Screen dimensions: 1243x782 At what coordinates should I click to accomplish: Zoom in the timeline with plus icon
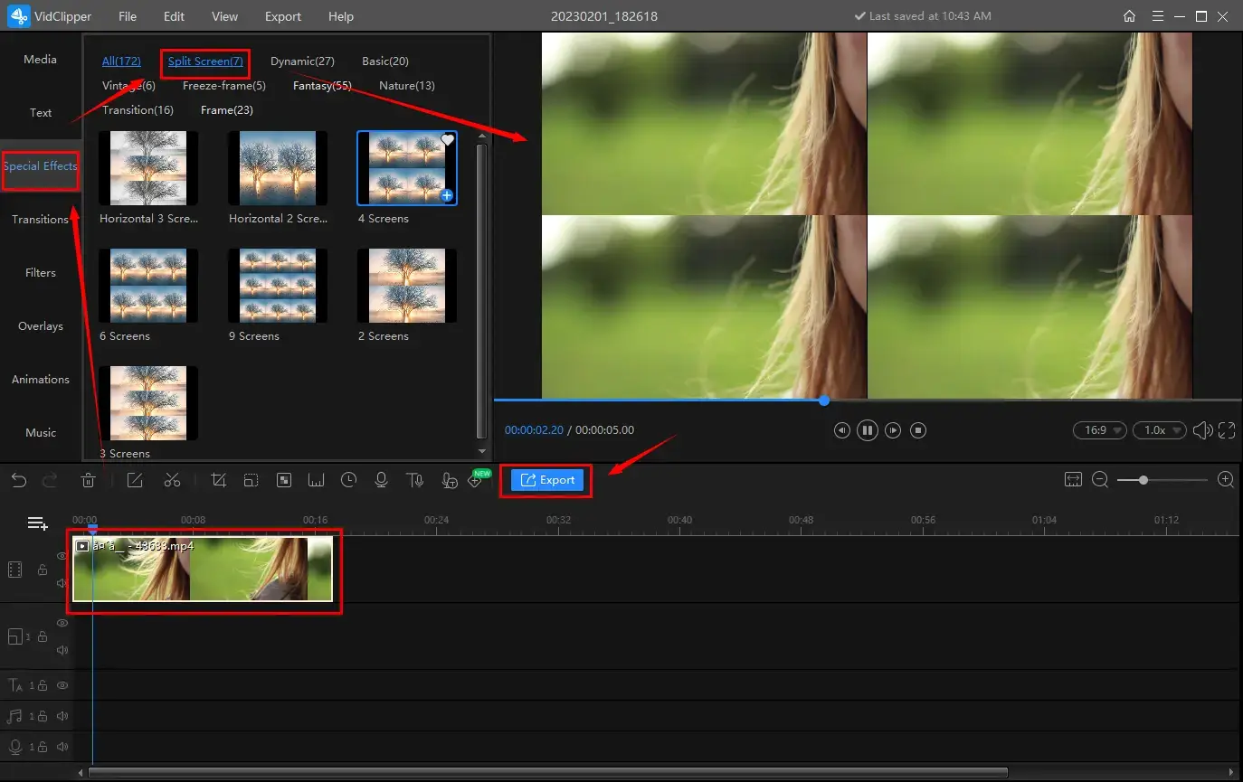pos(1226,480)
